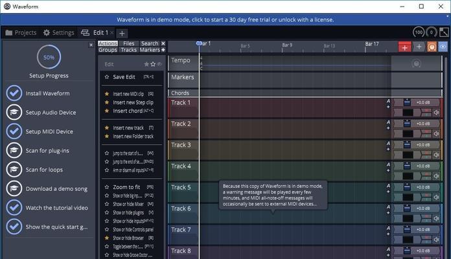Viewport: 451px width, 259px height.
Task: Click the Scan for plug-ins graduation cap icon
Action: coord(14,150)
